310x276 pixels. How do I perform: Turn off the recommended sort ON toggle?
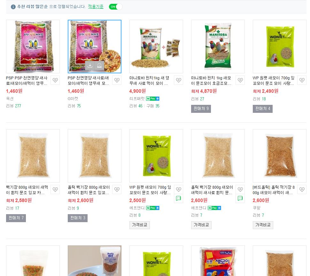coord(115,7)
